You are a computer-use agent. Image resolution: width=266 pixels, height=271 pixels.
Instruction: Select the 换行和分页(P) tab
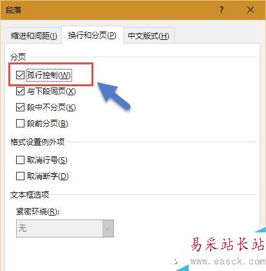(x=92, y=35)
